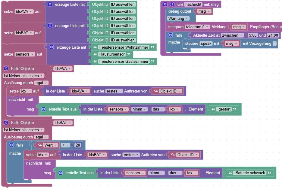Edit the 'Haustürsensor' text field
Viewport: 282px width, 188px height.
click(x=112, y=54)
